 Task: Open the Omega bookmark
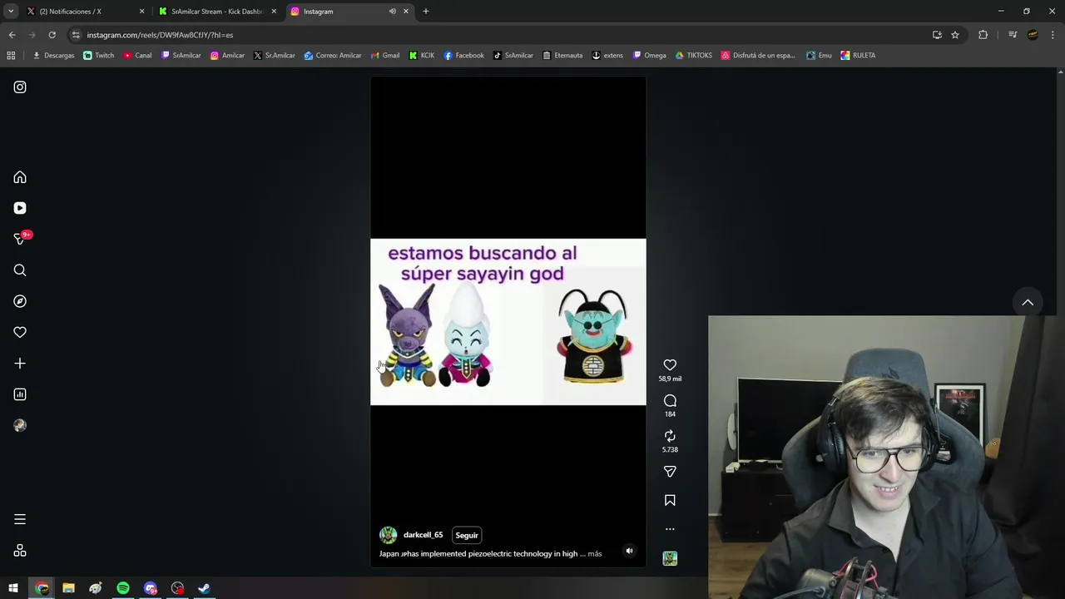tap(650, 56)
